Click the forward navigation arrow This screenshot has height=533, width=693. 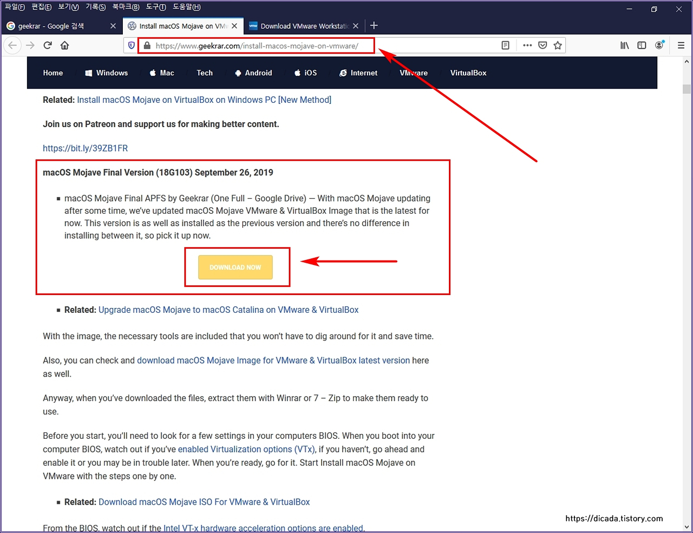pyautogui.click(x=30, y=45)
